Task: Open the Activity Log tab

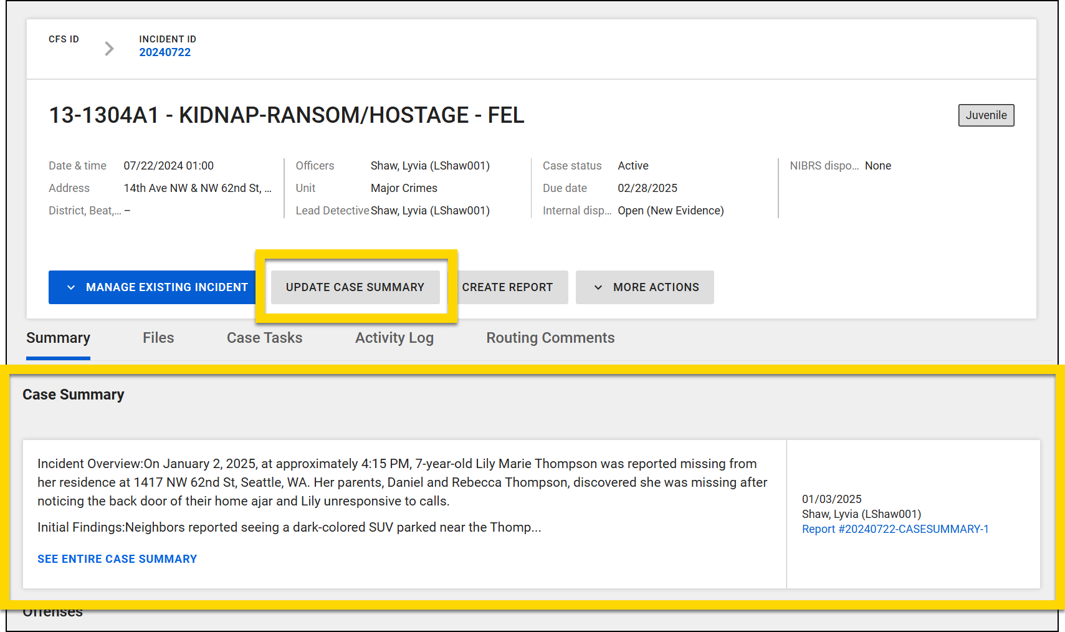Action: click(394, 338)
